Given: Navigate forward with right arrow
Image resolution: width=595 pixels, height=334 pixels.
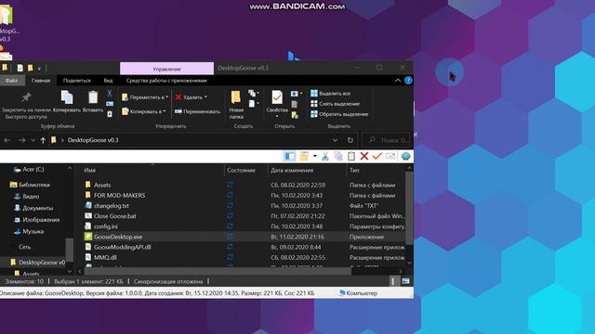Looking at the screenshot, I should pyautogui.click(x=22, y=140).
